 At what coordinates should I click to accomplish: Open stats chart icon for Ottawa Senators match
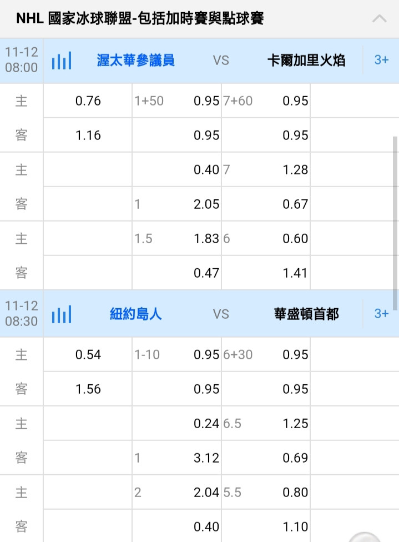pyautogui.click(x=62, y=61)
